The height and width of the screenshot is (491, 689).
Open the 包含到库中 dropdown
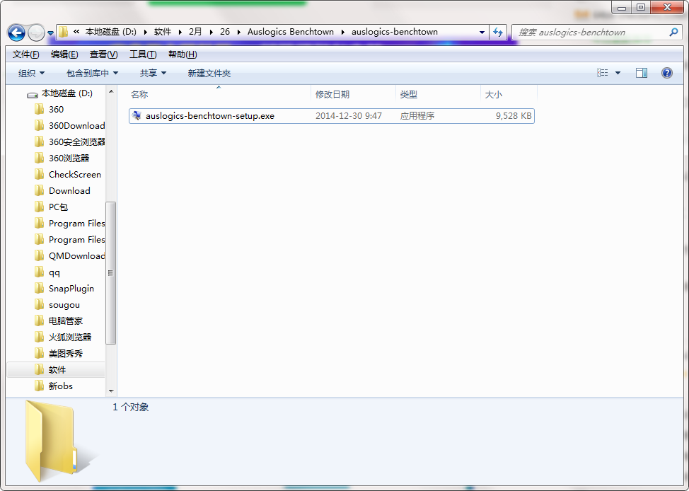92,73
